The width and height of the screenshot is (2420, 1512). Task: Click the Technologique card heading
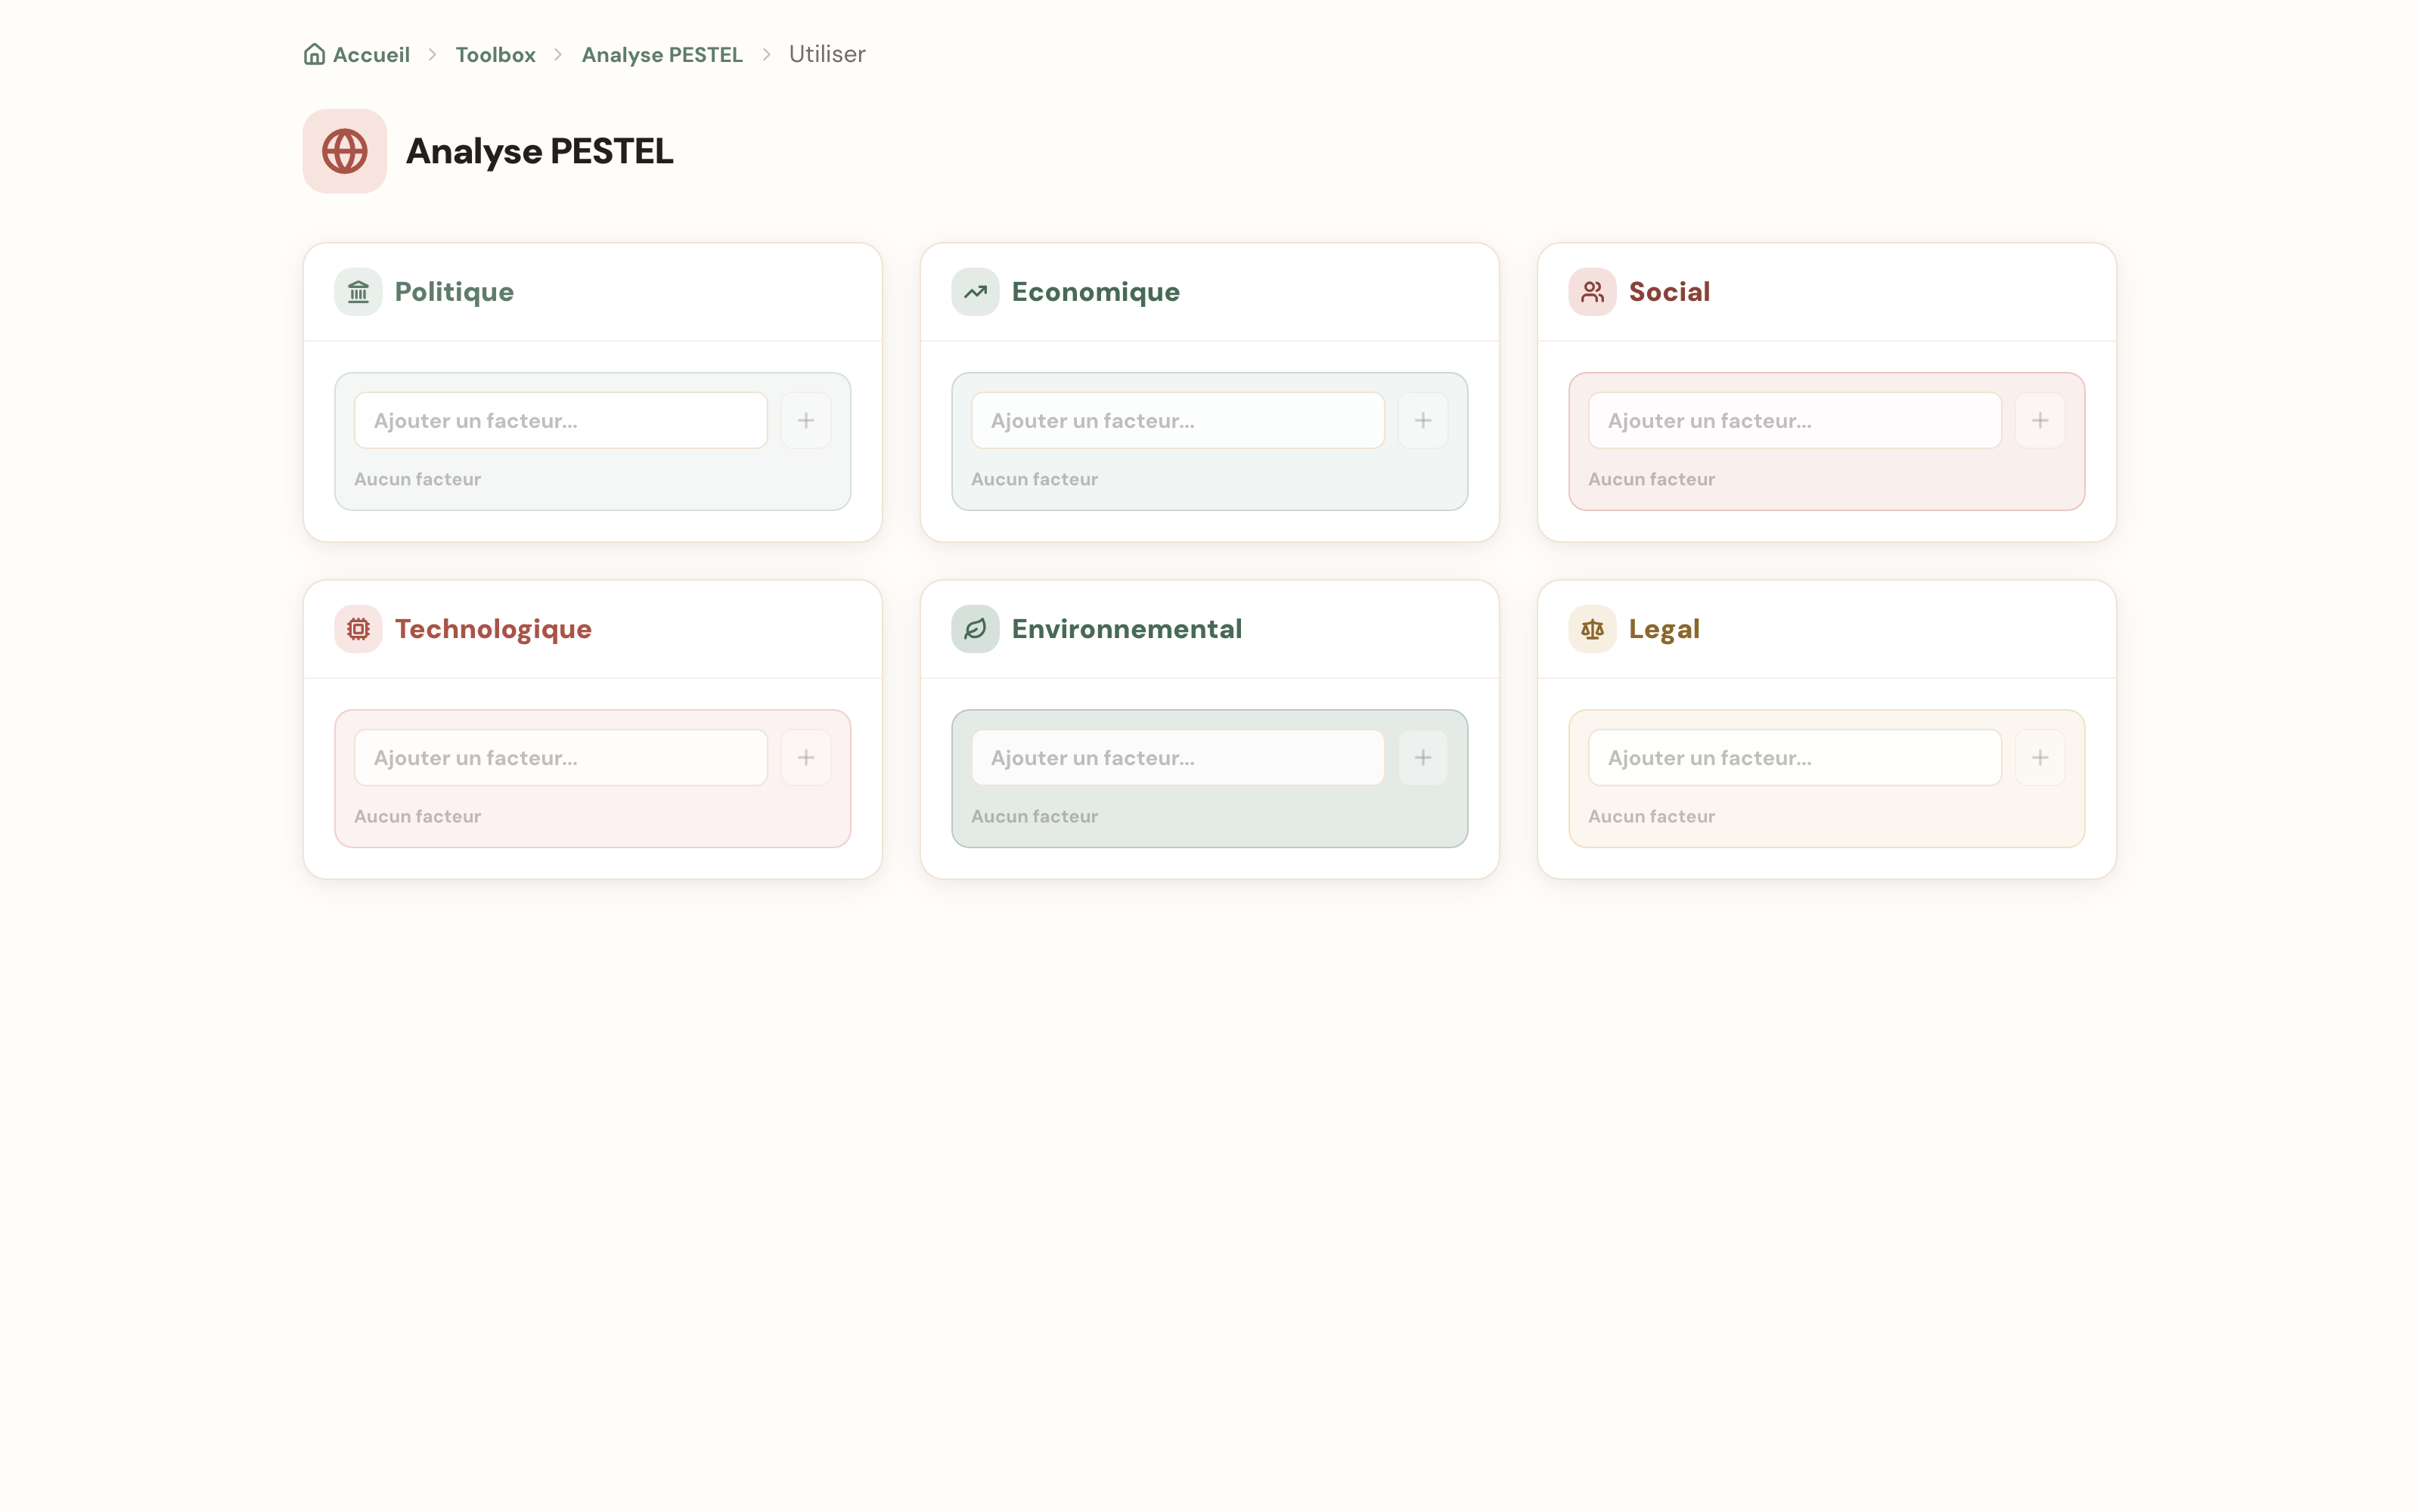click(x=493, y=629)
